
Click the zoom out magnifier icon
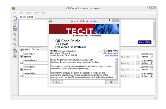[15, 39]
